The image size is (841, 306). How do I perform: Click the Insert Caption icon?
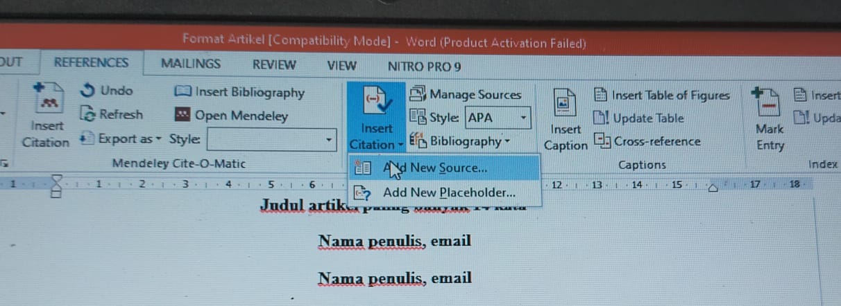click(x=565, y=104)
